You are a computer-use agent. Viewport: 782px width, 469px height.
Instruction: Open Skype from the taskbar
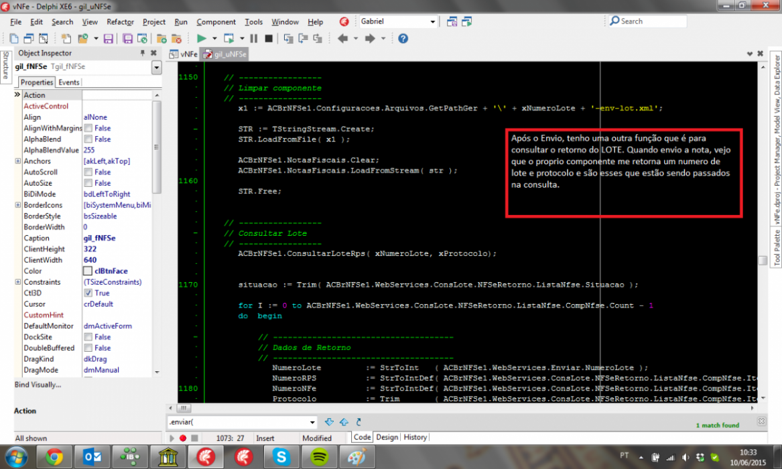tap(281, 456)
